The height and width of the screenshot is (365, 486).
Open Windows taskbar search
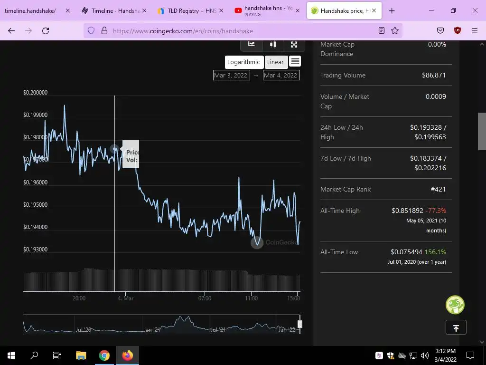[34, 355]
